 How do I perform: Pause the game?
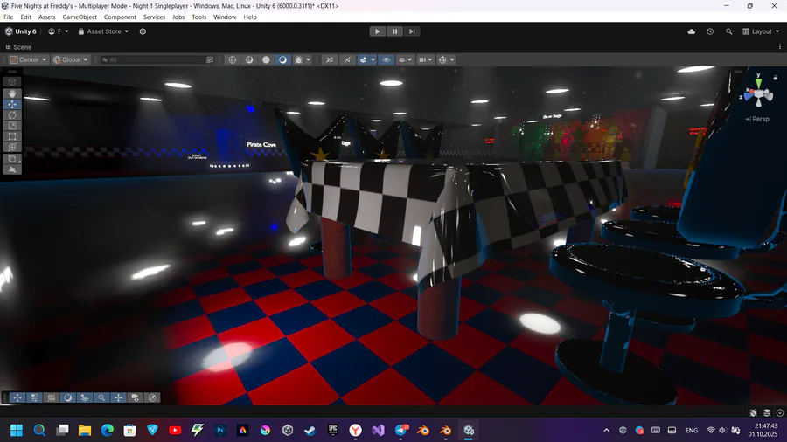click(394, 31)
